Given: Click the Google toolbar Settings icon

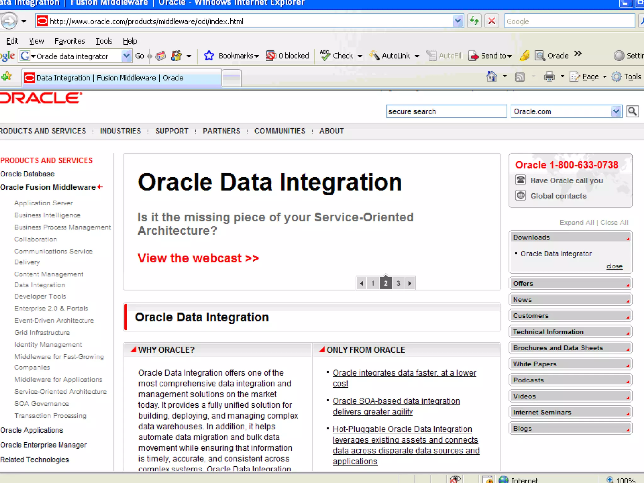Looking at the screenshot, I should (619, 56).
